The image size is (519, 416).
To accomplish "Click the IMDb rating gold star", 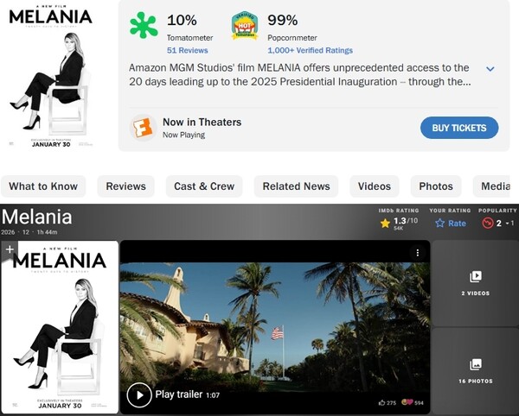I will [x=385, y=223].
